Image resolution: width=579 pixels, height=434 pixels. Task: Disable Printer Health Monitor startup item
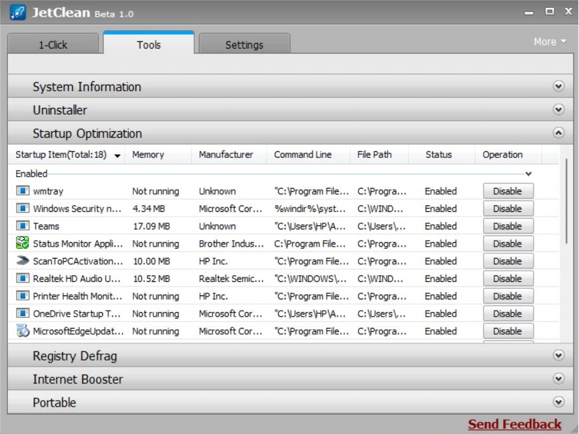coord(508,297)
